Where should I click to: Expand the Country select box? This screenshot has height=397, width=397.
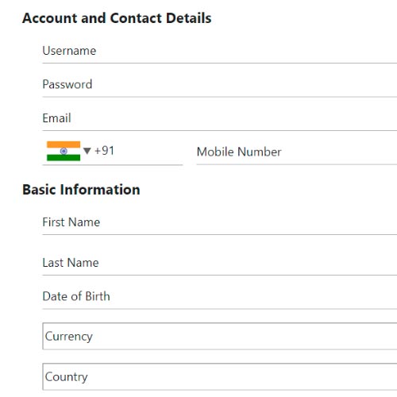point(220,376)
